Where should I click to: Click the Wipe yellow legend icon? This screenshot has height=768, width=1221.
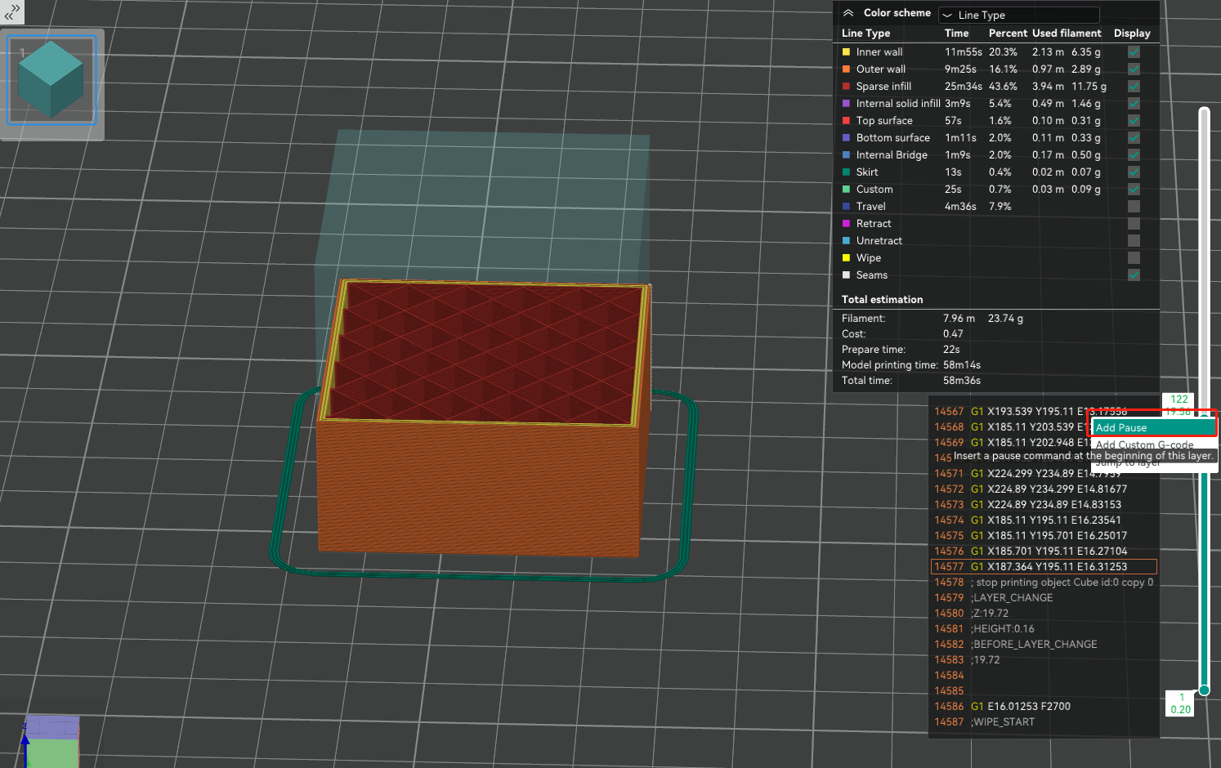click(x=847, y=258)
